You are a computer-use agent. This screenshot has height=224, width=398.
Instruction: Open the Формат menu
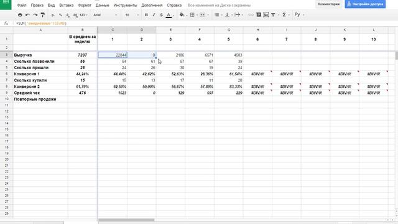tap(85, 5)
